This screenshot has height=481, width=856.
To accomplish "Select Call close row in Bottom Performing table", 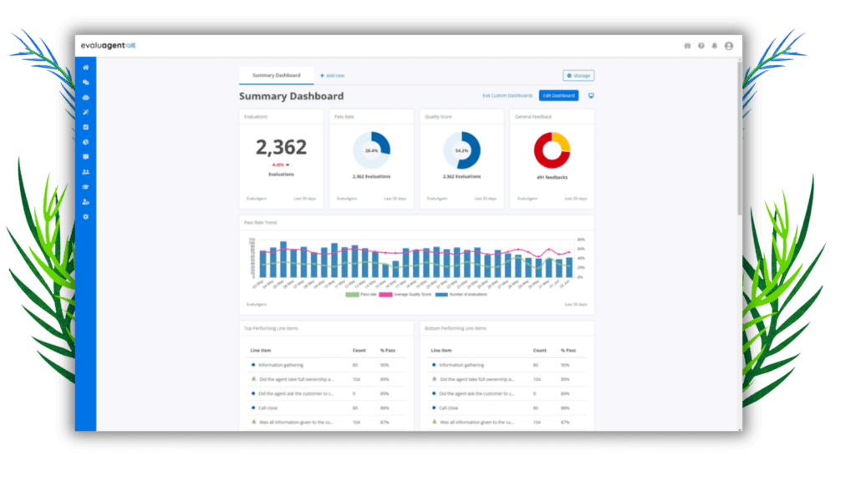I will [x=507, y=408].
